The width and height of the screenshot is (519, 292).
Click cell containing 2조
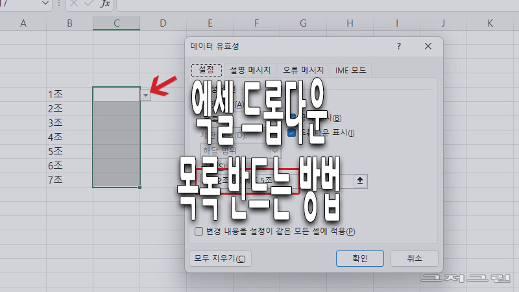click(69, 108)
